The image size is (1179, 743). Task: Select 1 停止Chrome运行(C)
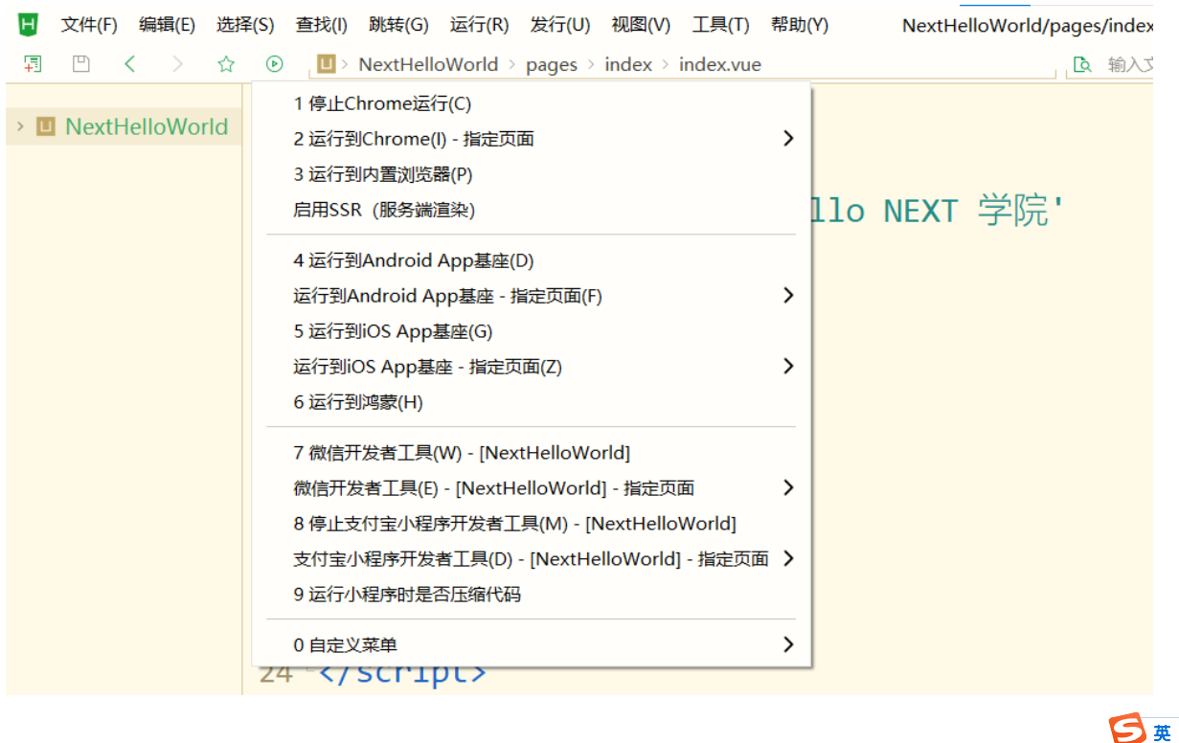pyautogui.click(x=532, y=103)
